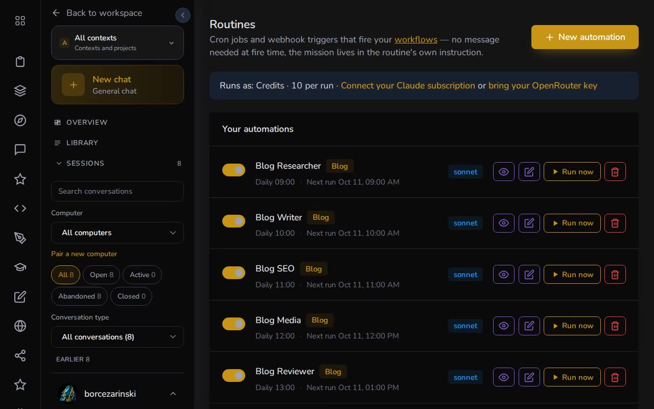654x409 pixels.
Task: Delete the Blog Researcher automation
Action: [615, 172]
